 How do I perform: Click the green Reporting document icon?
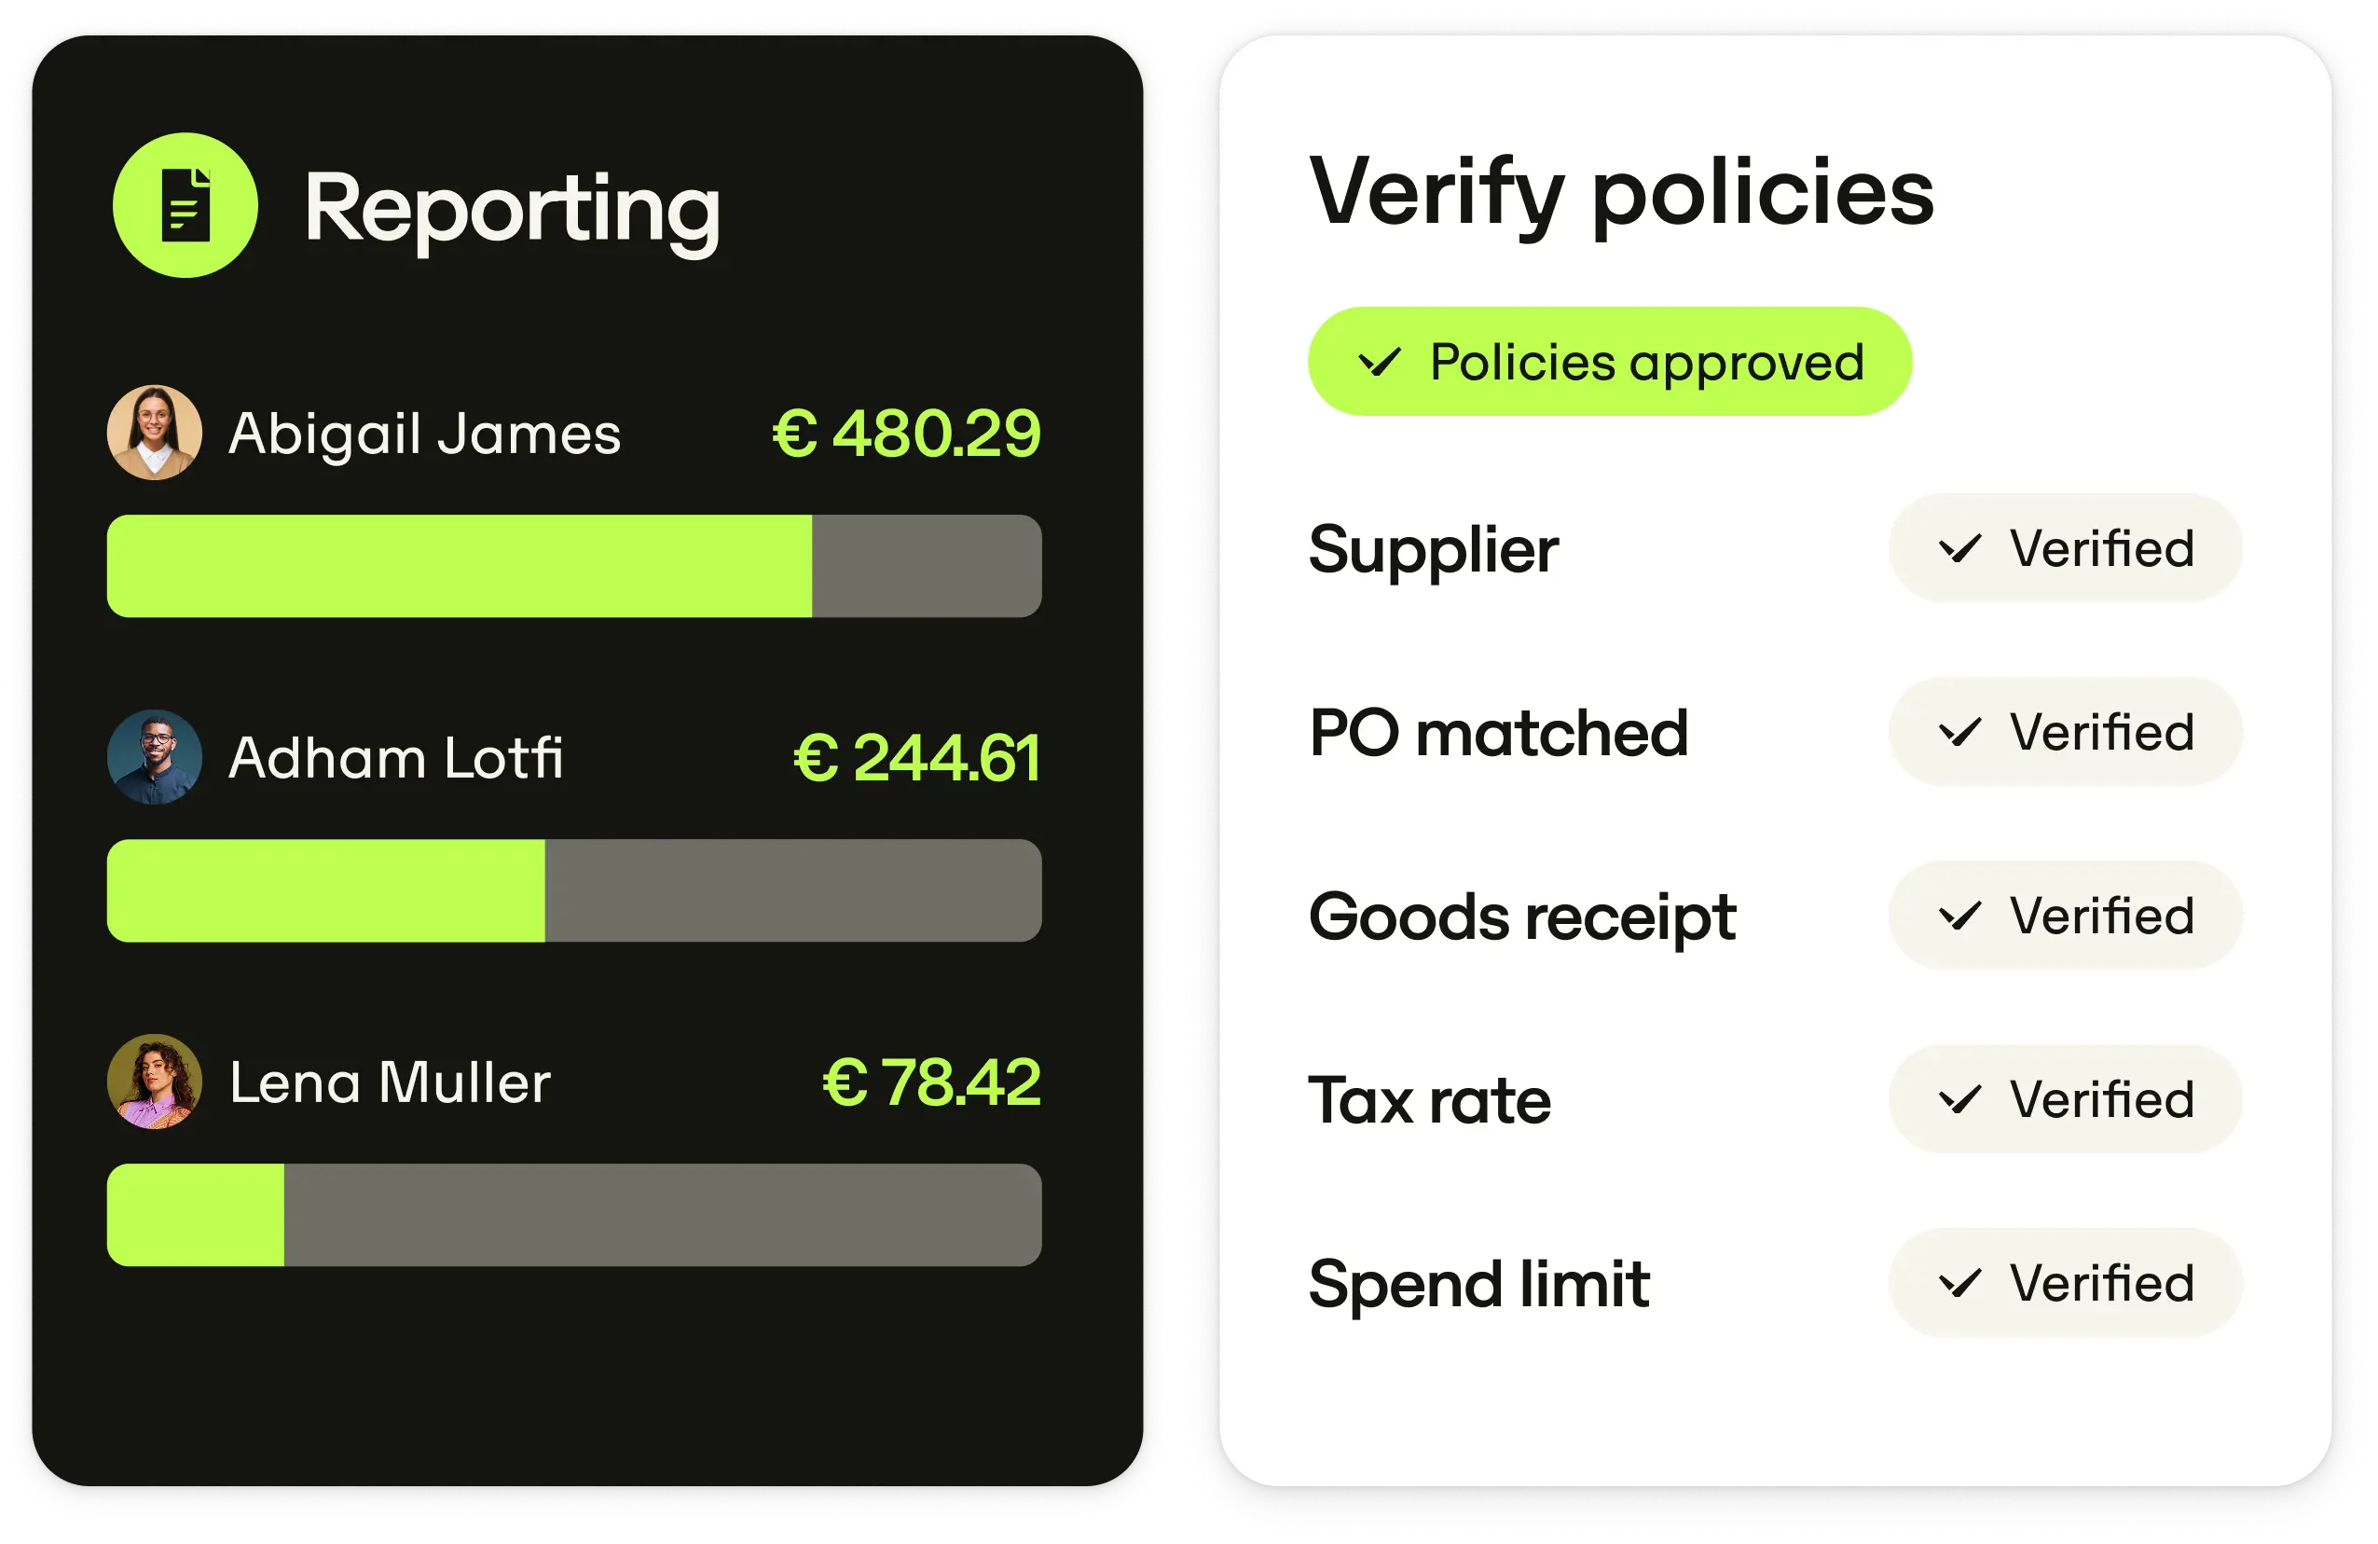tap(186, 205)
